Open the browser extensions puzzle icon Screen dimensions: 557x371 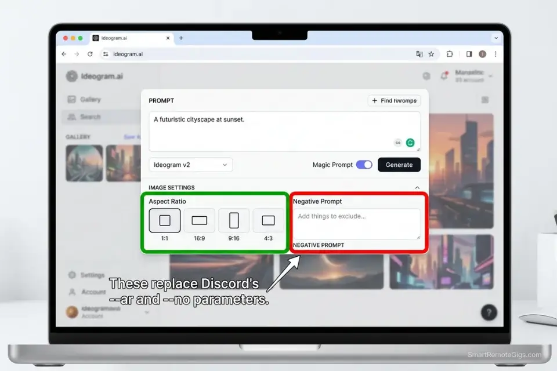[x=450, y=54]
